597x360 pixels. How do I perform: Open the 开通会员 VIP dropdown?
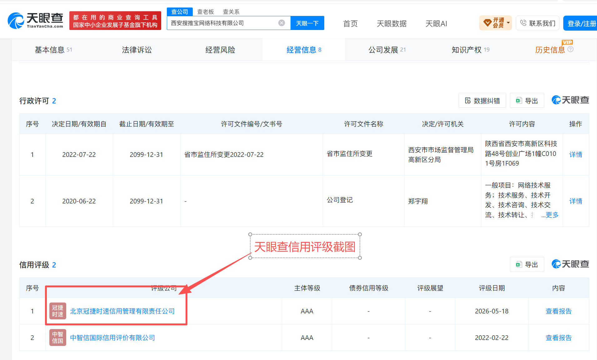[495, 23]
